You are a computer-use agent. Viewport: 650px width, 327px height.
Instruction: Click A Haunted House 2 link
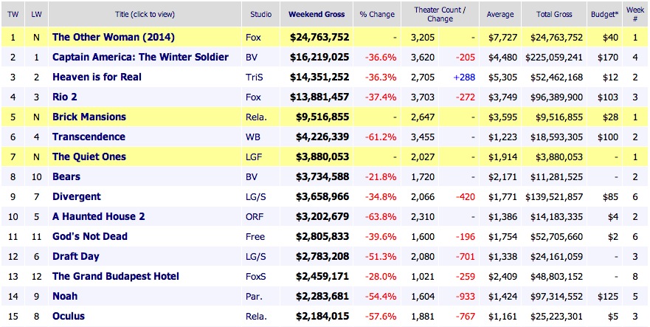99,216
